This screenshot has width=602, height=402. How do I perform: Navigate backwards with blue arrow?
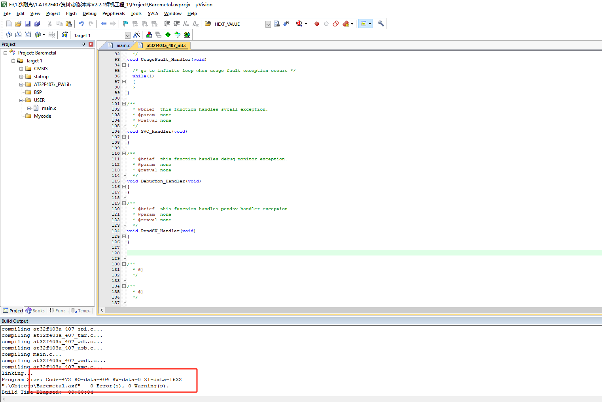(x=104, y=24)
